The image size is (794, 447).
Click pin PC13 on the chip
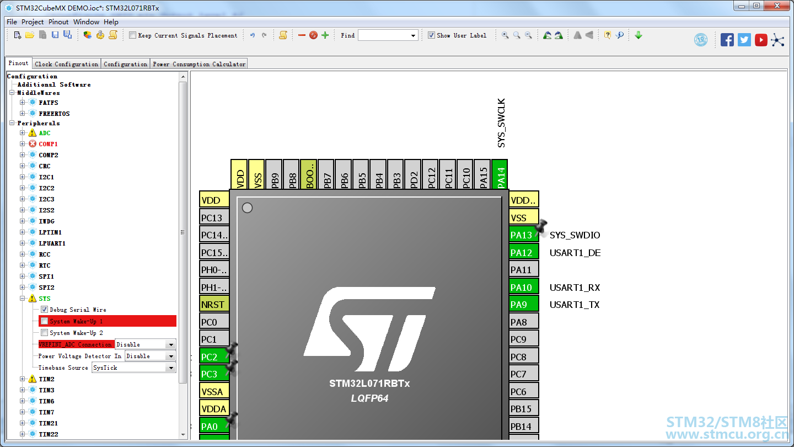(x=214, y=217)
